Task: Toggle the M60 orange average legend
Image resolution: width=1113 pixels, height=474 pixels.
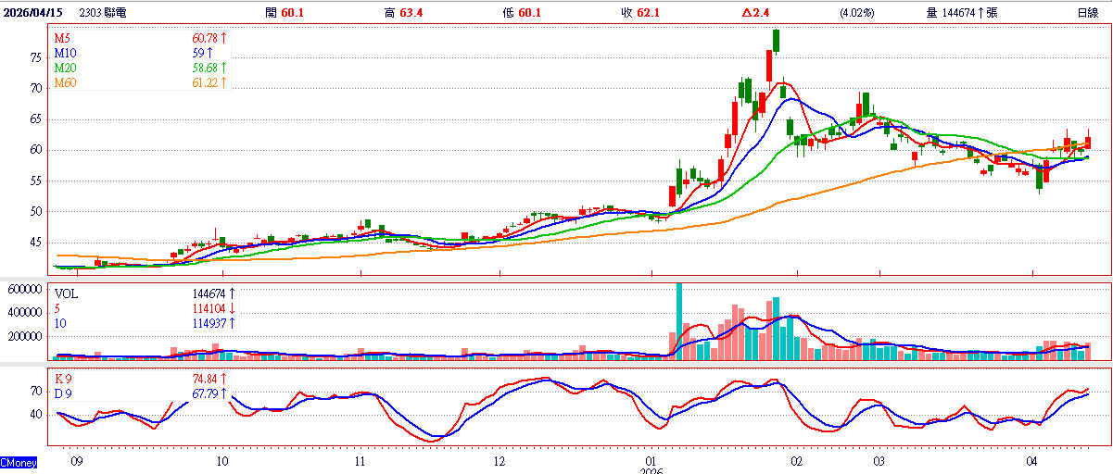Action: pyautogui.click(x=65, y=83)
